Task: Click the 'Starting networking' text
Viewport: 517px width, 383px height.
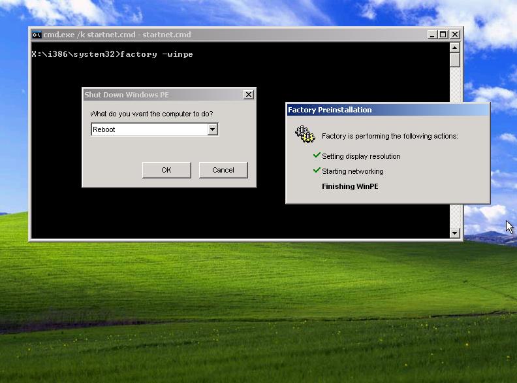Action: coord(352,171)
